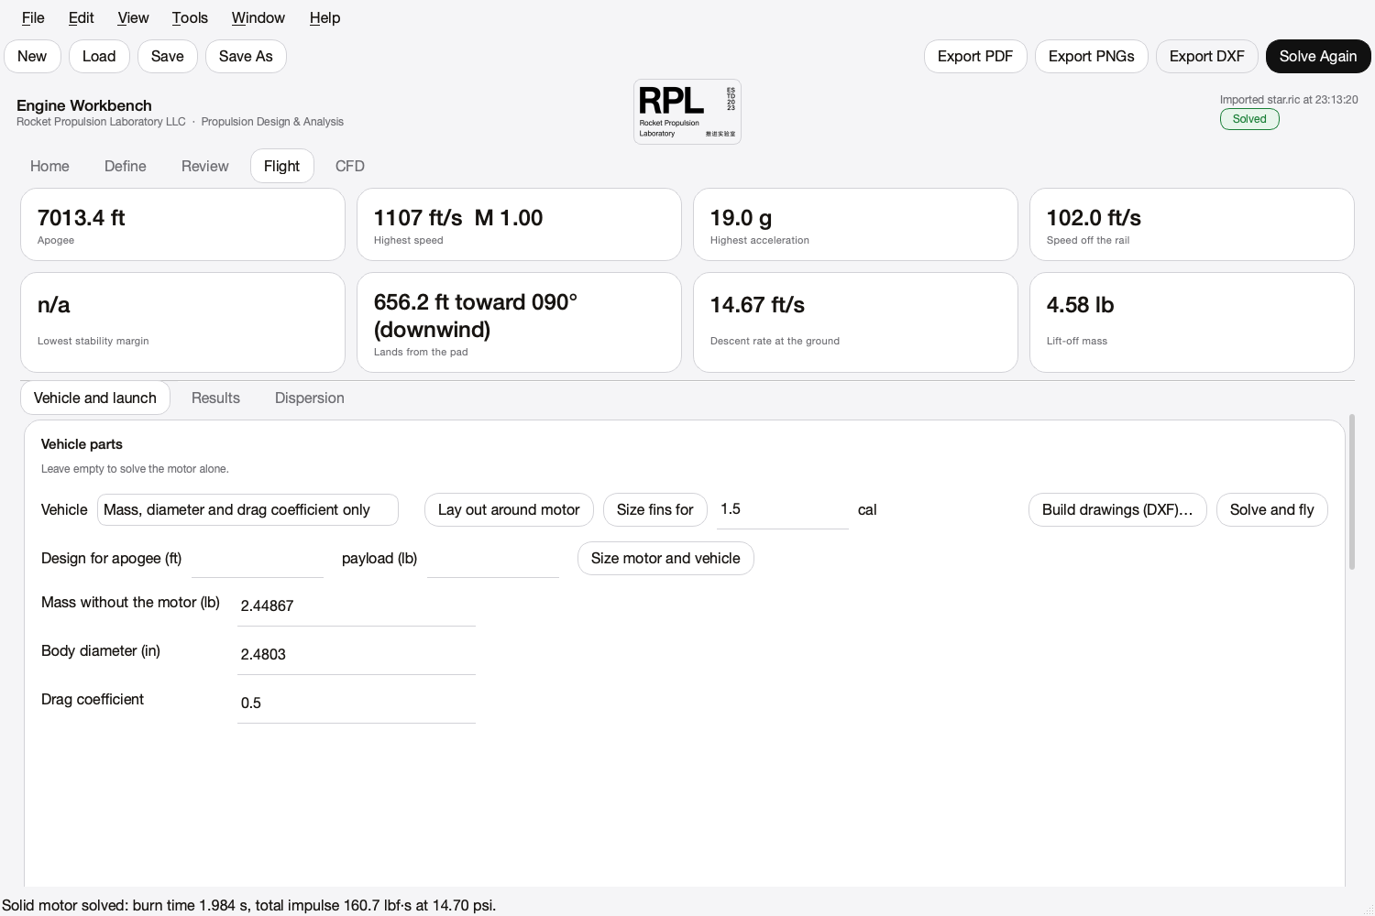Open the Help menu

click(324, 17)
